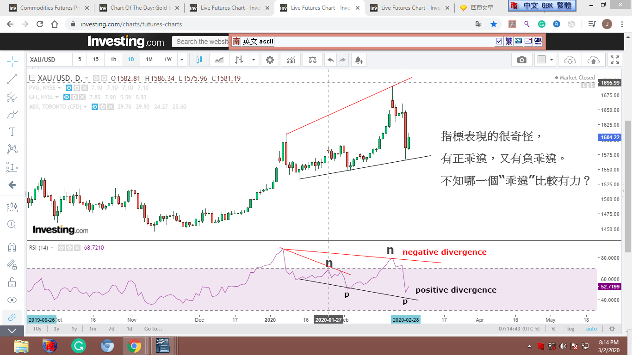Select the trend line drawing tool
Image resolution: width=632 pixels, height=355 pixels.
pos(12,79)
